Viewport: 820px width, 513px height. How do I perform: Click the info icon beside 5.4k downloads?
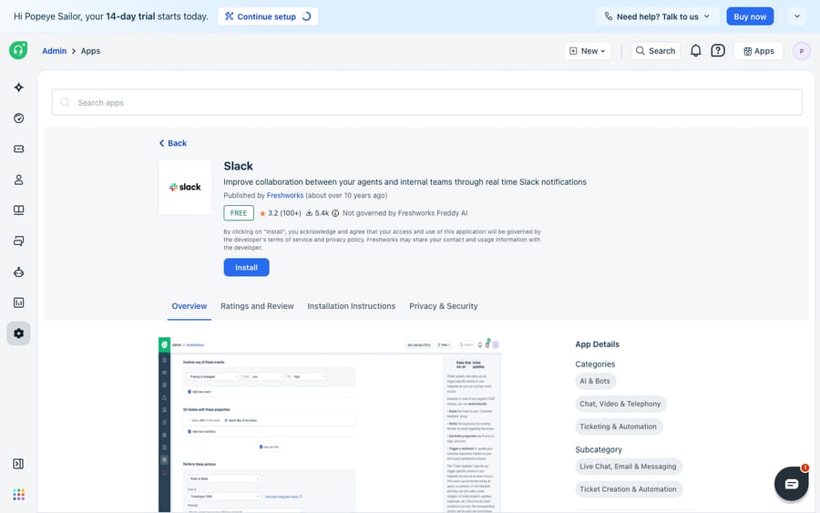[335, 213]
